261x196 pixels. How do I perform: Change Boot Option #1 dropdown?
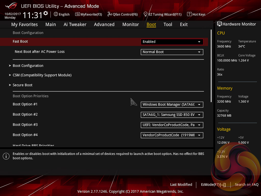coord(172,104)
